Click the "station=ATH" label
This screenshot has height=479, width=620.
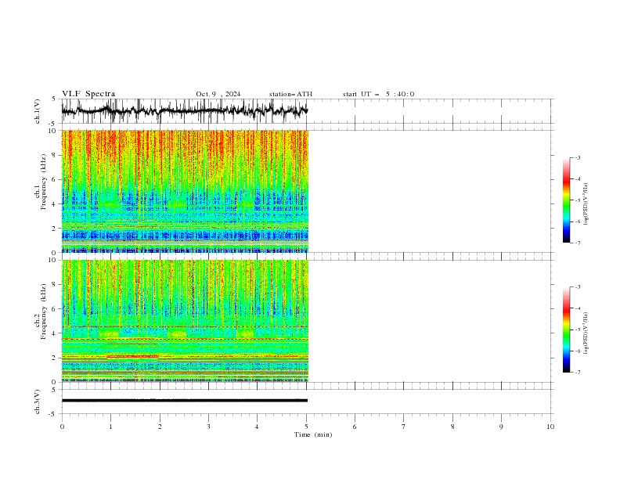[x=290, y=94]
